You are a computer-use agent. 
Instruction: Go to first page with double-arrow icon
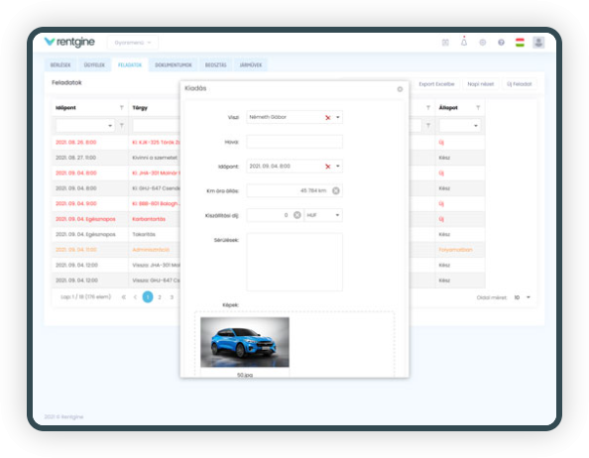tap(124, 297)
